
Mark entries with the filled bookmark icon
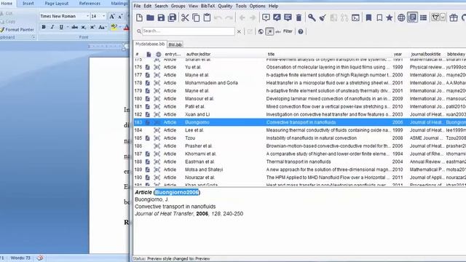[x=368, y=17]
